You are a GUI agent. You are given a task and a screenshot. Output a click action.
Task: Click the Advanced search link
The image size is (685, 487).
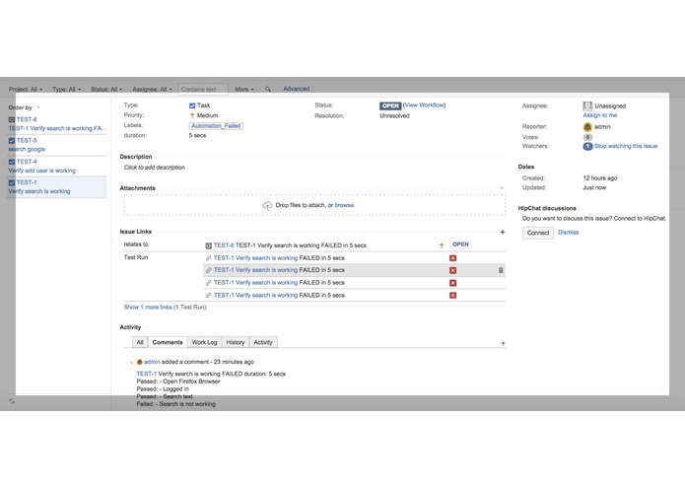(x=297, y=89)
